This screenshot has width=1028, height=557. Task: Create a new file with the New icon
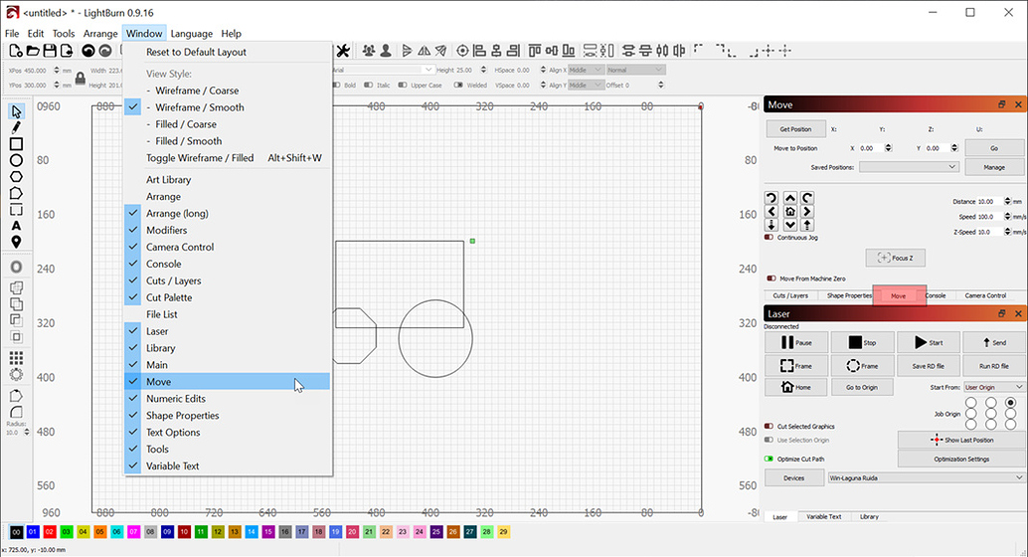16,51
